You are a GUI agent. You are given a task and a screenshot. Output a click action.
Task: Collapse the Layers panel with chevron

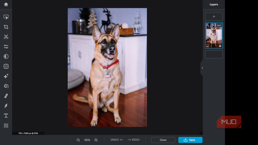click(202, 68)
